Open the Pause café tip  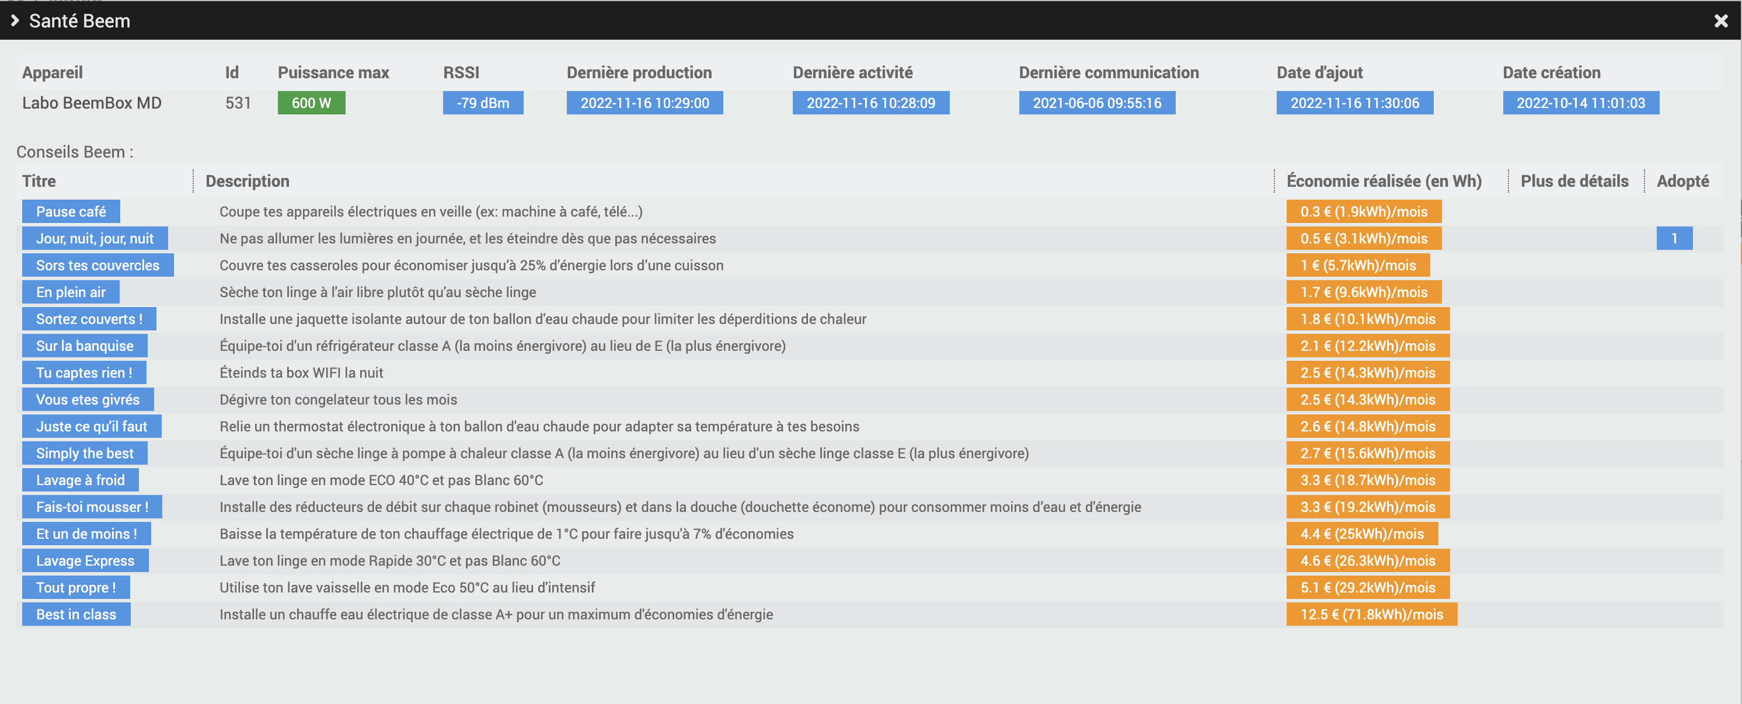[71, 212]
